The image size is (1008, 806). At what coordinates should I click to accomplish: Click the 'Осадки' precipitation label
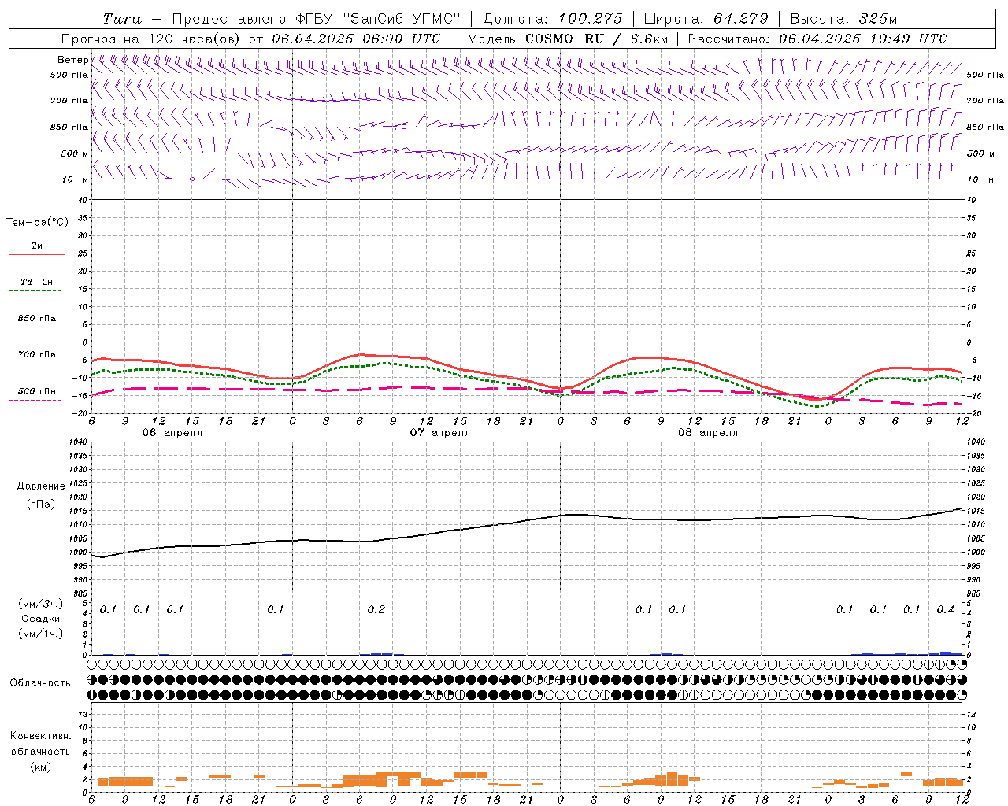(x=41, y=619)
